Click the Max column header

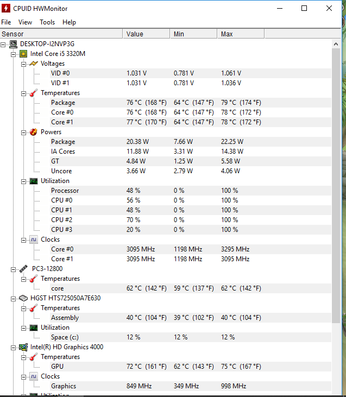coord(241,34)
